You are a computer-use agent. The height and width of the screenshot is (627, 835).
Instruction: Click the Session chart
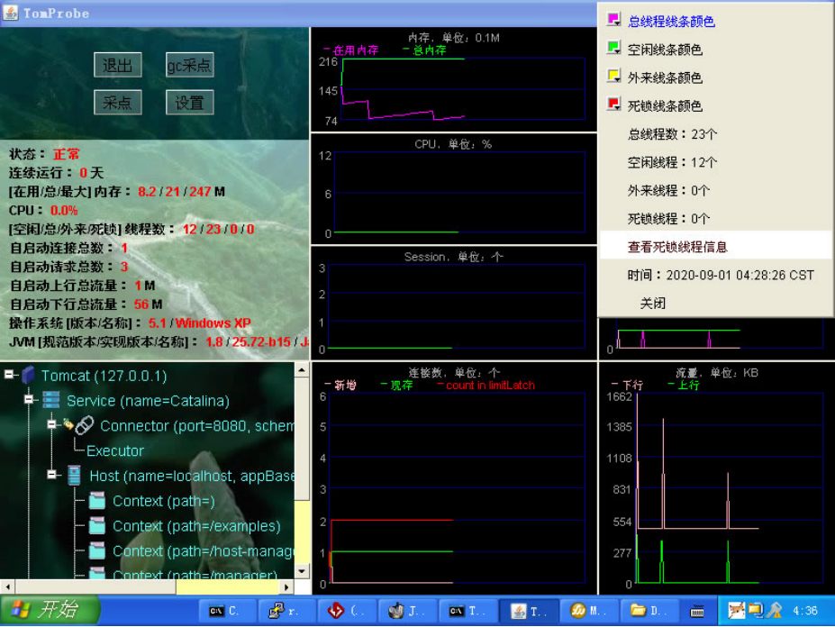(x=454, y=303)
